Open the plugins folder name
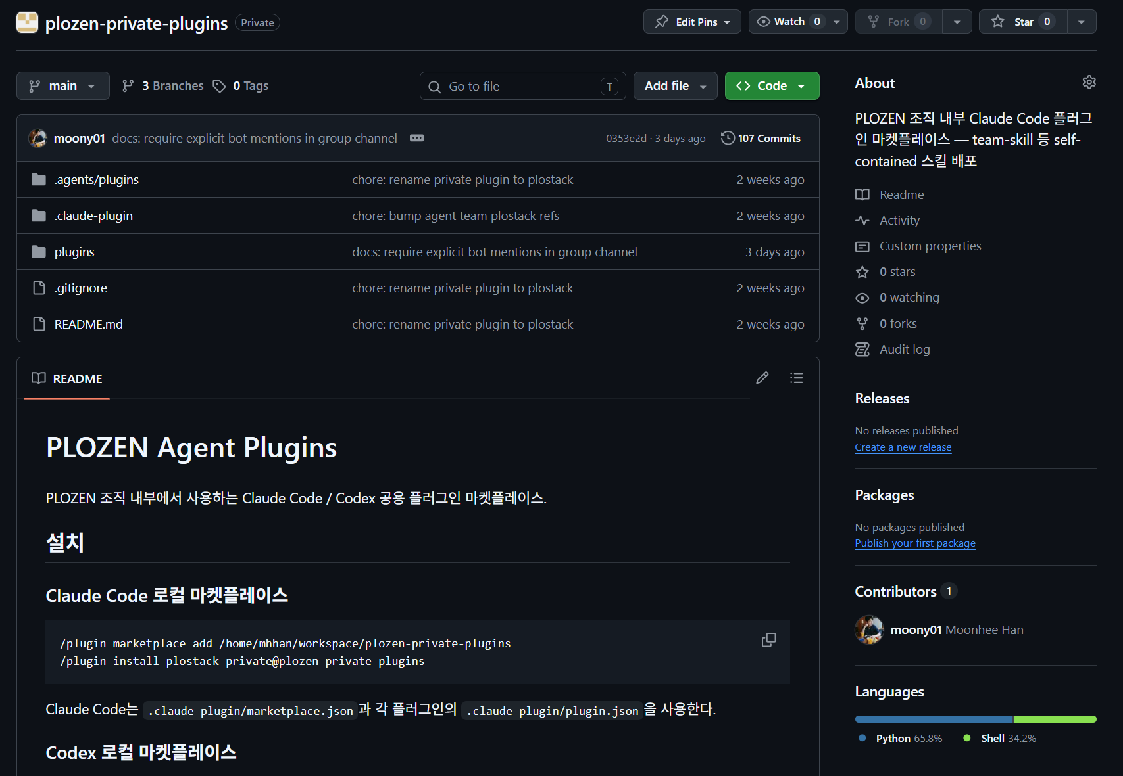This screenshot has height=776, width=1123. pos(74,252)
